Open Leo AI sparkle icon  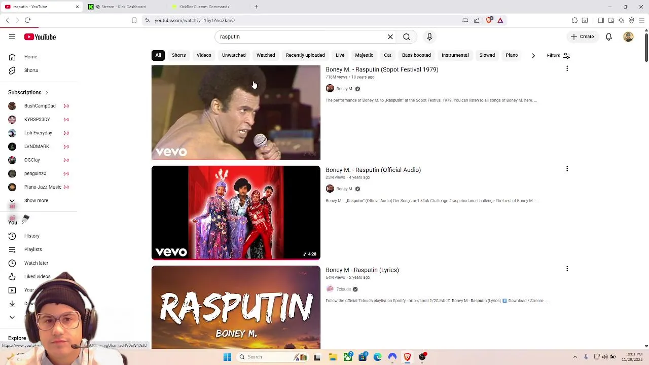(621, 20)
